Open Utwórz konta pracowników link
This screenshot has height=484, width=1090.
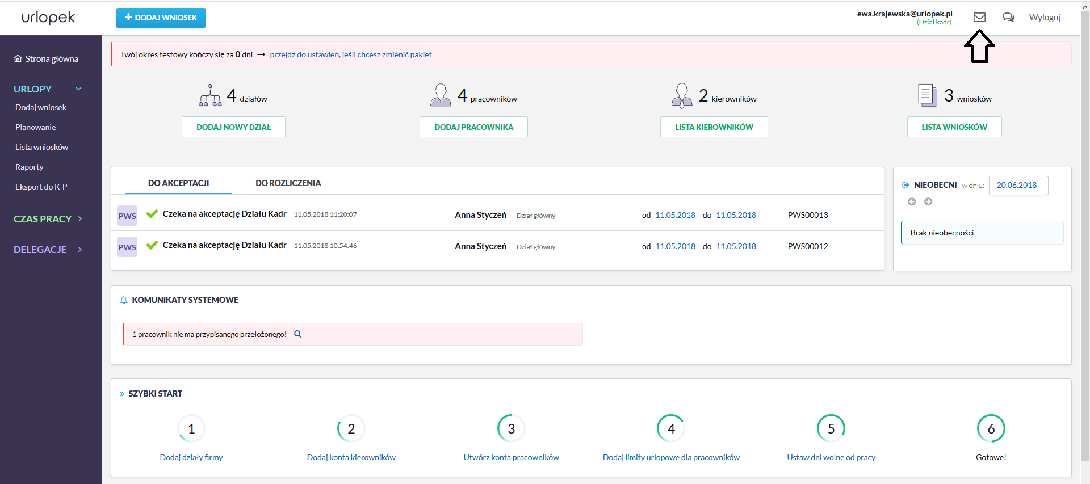pos(512,457)
